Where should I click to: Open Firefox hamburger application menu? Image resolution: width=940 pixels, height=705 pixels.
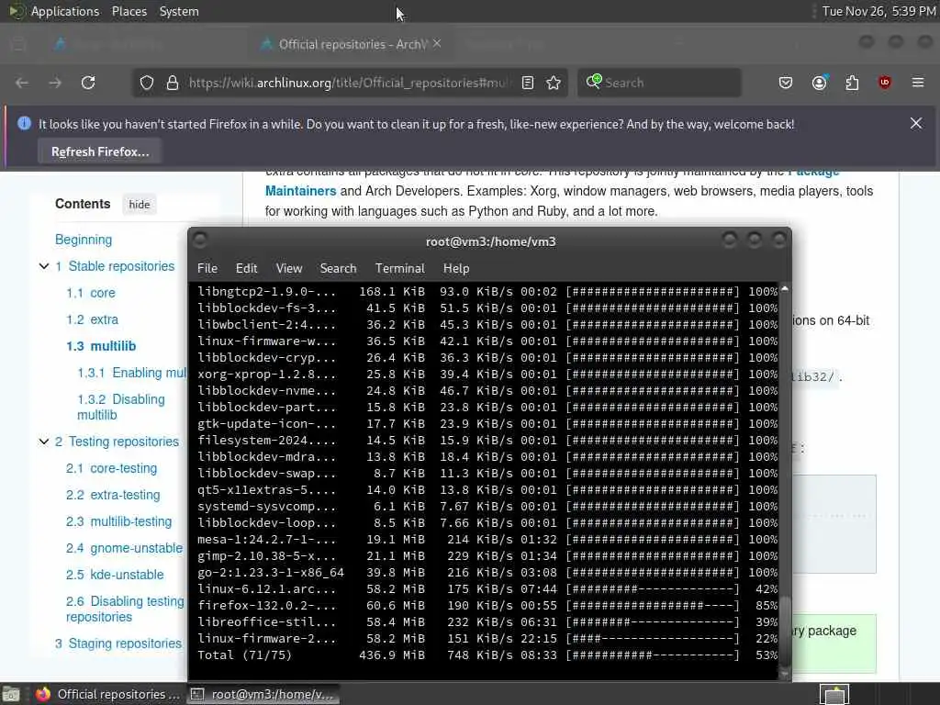click(918, 83)
